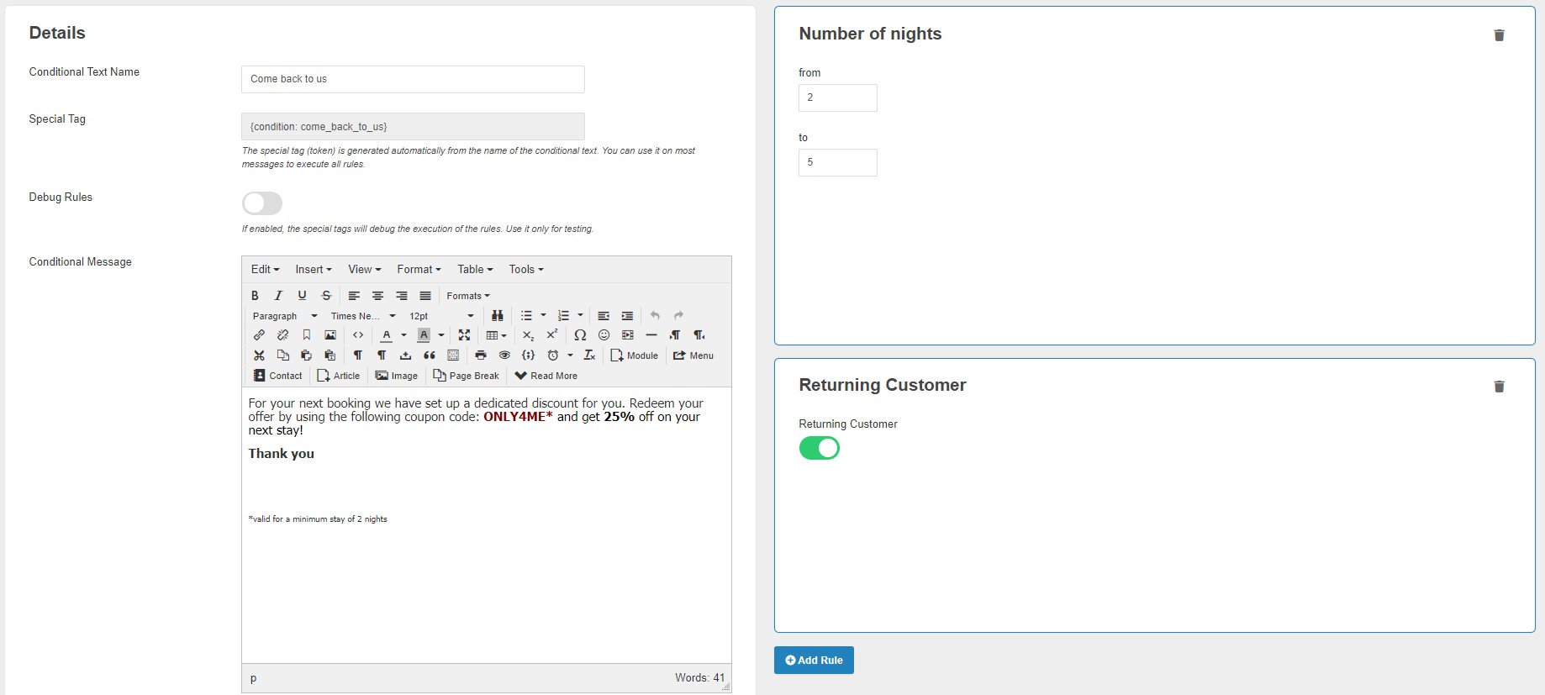Click the find and replace binoculars icon
This screenshot has width=1545, height=695.
click(498, 316)
